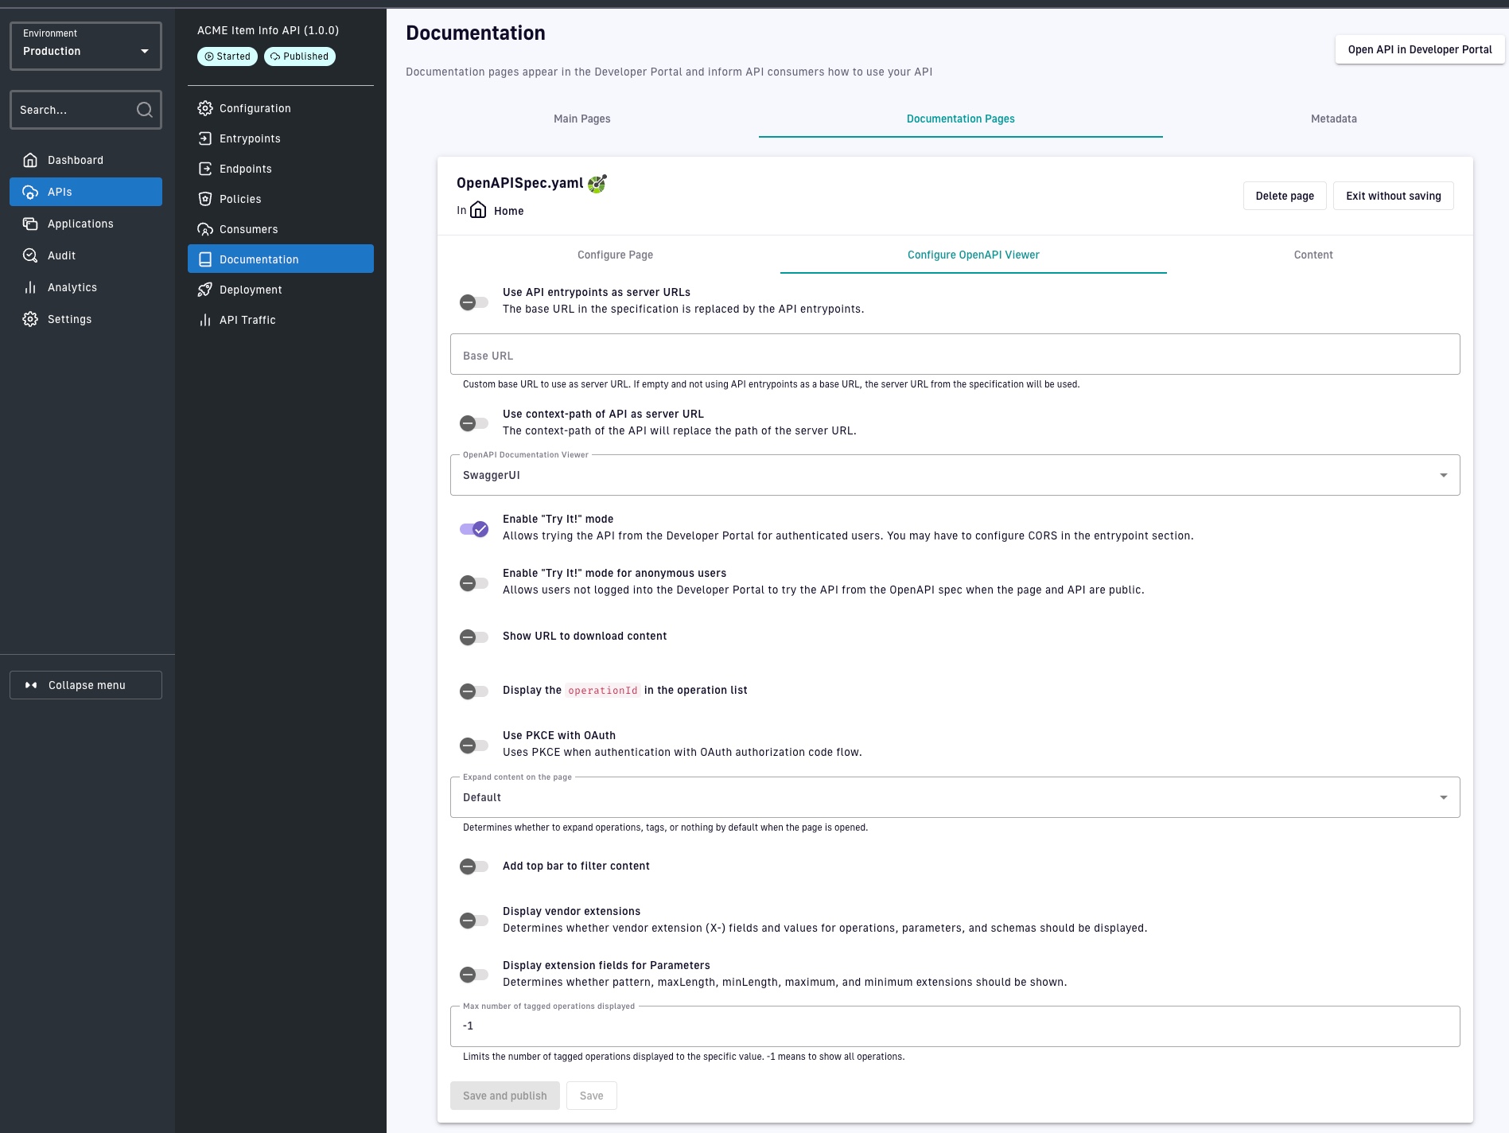This screenshot has width=1509, height=1133.
Task: Switch to the Main Pages tab
Action: (581, 119)
